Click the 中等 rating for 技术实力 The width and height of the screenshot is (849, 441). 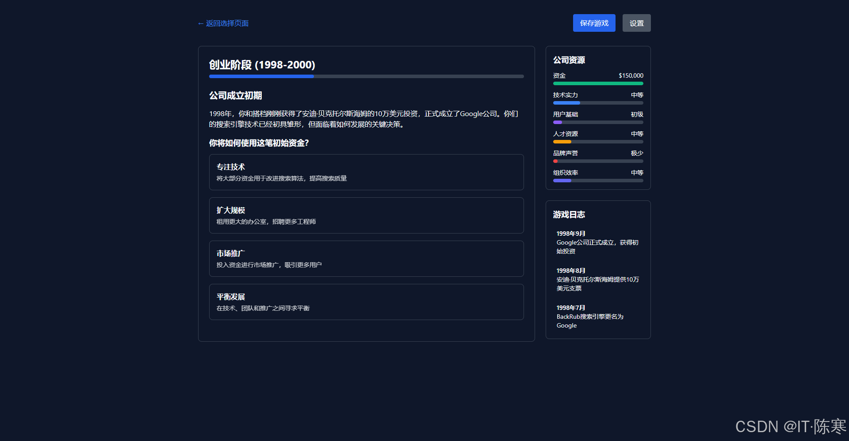637,95
